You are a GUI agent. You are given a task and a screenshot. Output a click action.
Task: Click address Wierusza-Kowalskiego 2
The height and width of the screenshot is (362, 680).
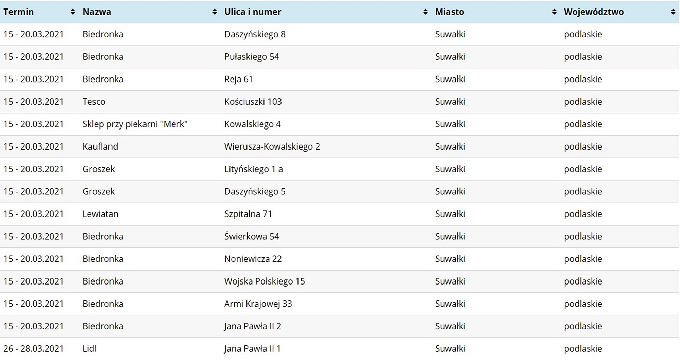point(272,146)
